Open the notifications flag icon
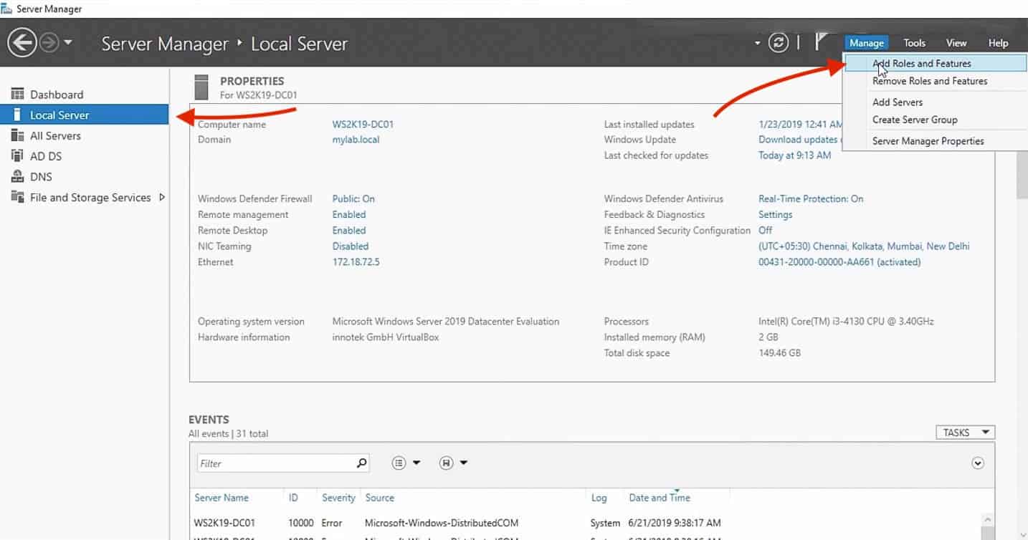 click(823, 42)
